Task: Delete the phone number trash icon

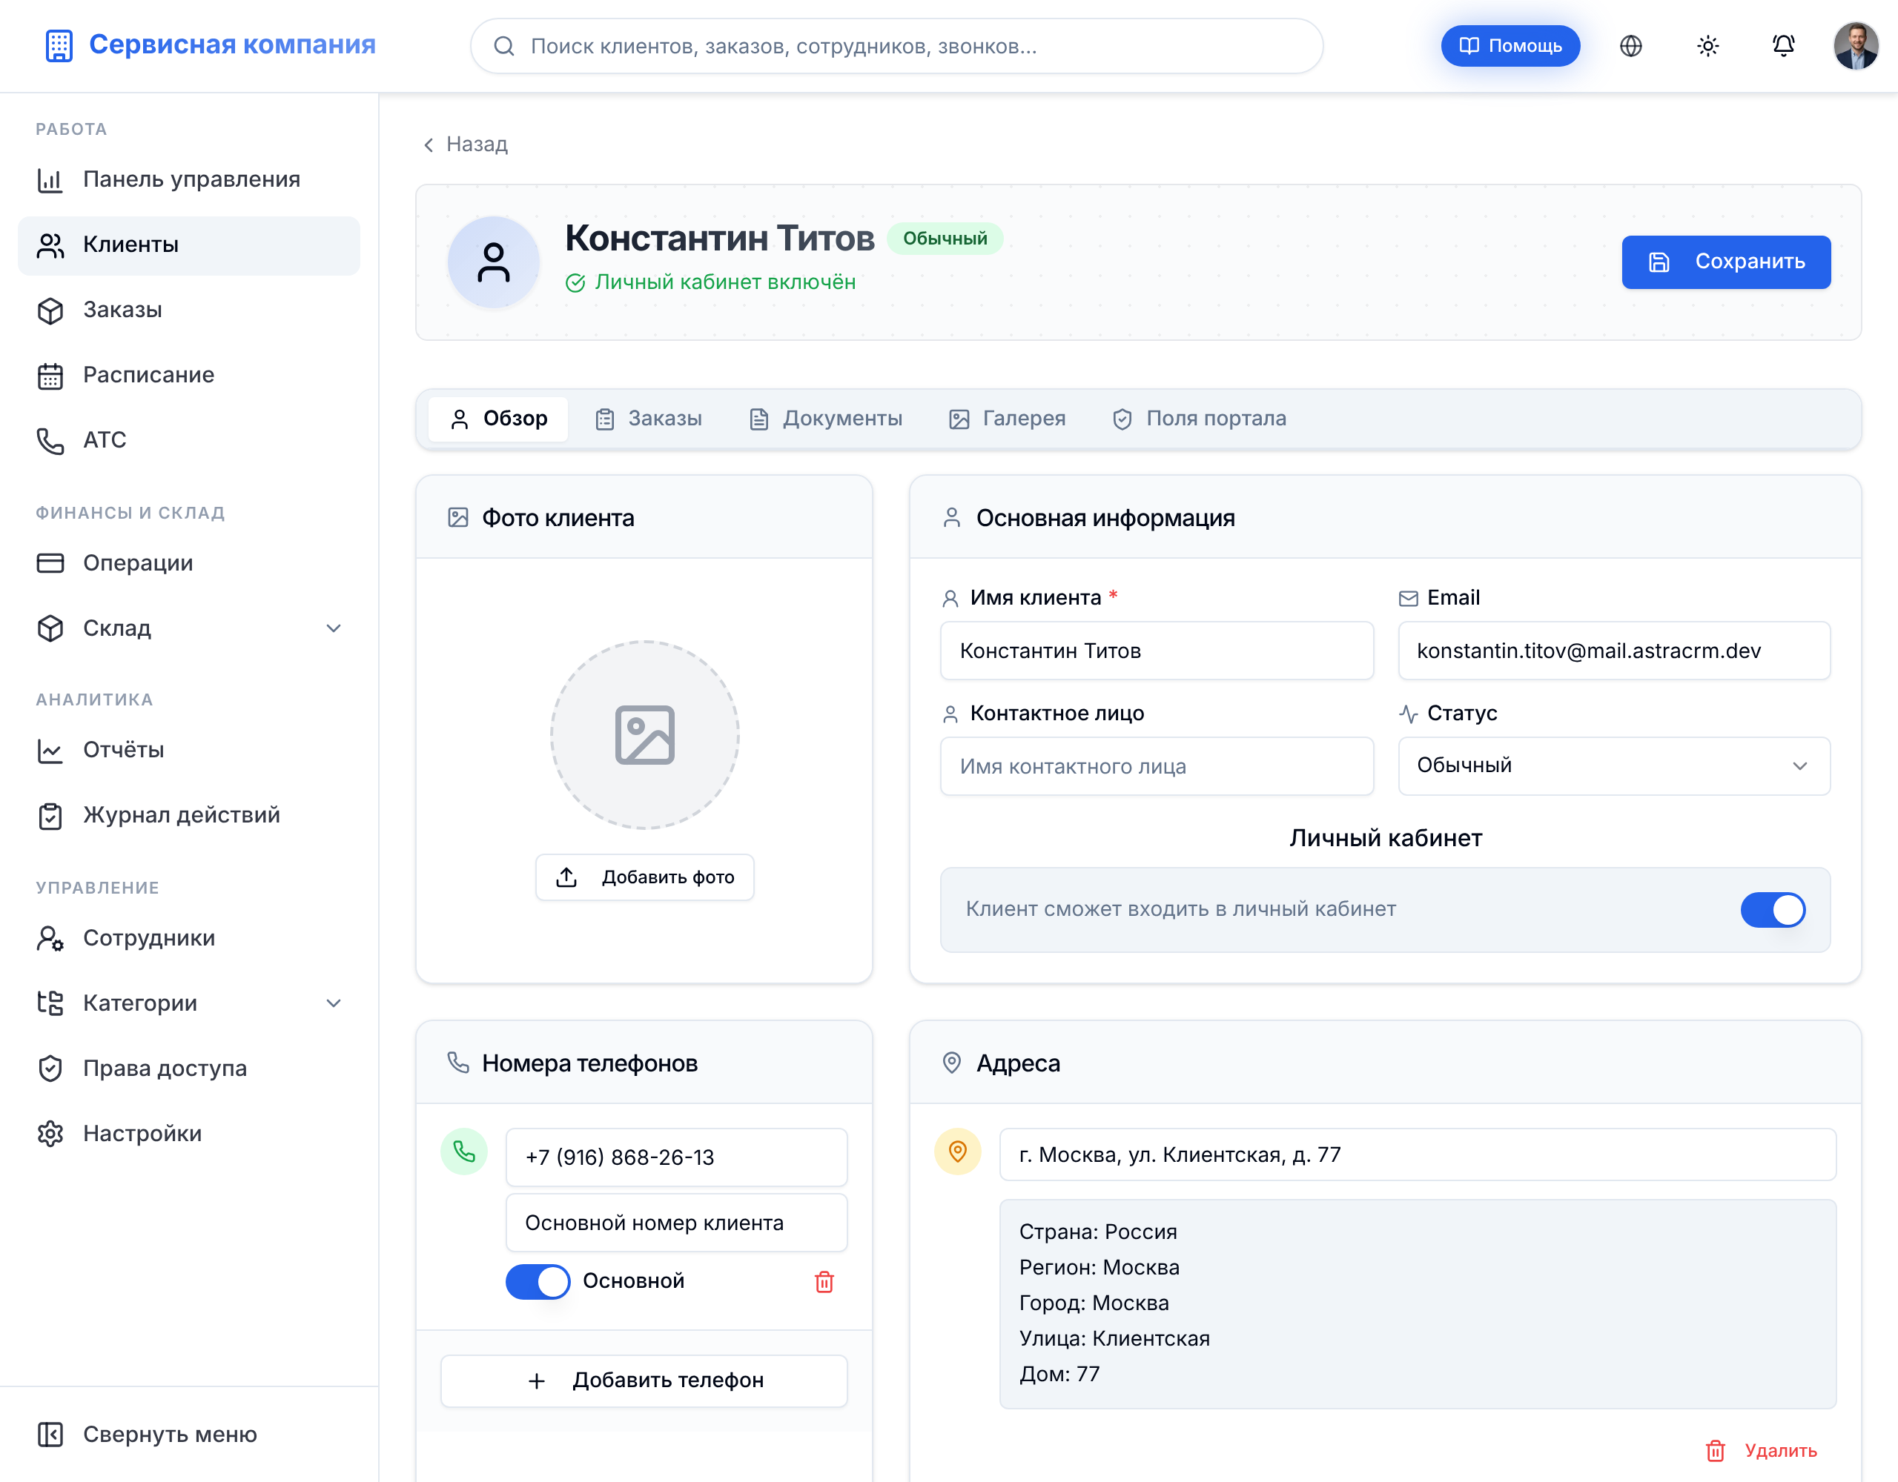Action: (824, 1281)
